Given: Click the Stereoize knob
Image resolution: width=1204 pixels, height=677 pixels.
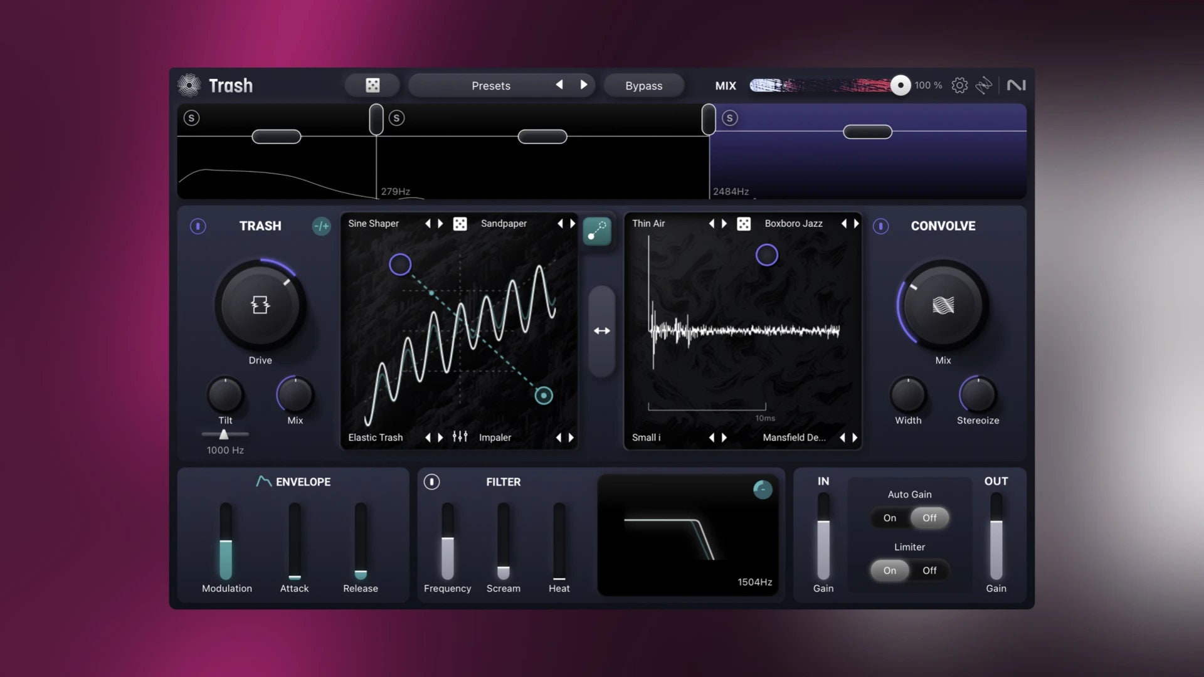Looking at the screenshot, I should (978, 394).
